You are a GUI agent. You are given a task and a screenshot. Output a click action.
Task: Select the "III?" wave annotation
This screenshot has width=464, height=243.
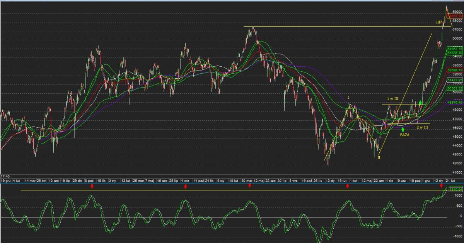tap(439, 22)
